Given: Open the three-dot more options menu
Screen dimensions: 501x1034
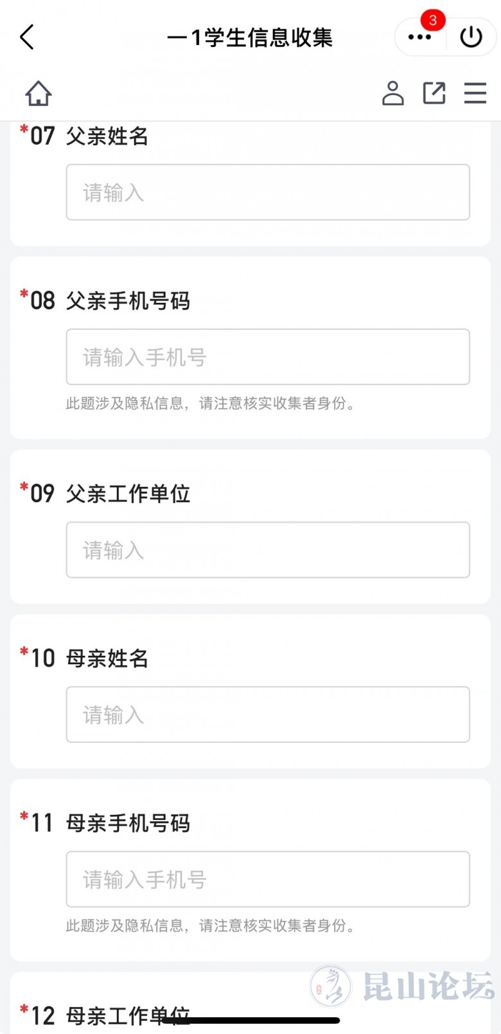Looking at the screenshot, I should point(419,37).
